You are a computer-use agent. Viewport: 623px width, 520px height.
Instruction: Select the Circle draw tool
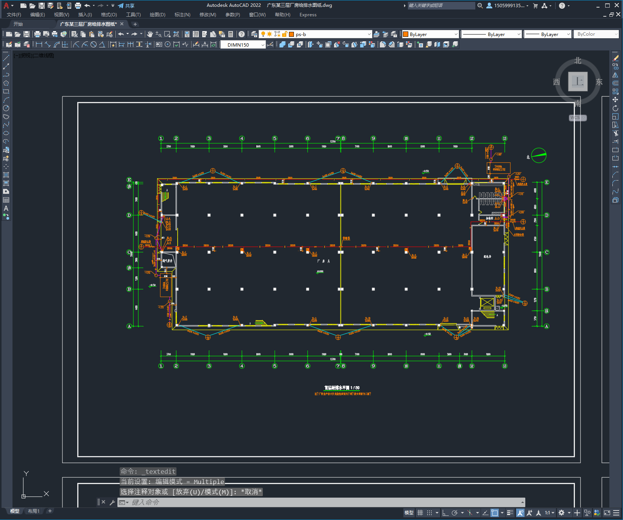click(6, 108)
